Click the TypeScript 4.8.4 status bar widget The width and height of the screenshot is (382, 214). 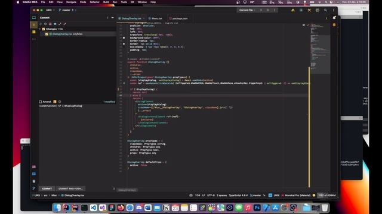point(238,196)
